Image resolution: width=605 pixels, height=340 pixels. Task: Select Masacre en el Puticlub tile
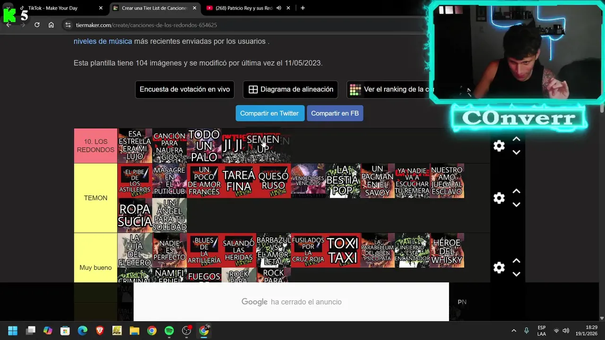pos(170,181)
